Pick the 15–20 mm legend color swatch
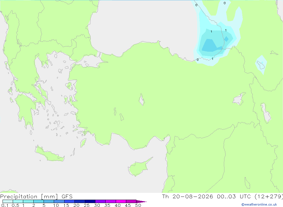This screenshot has width=283, height=207. 70,201
